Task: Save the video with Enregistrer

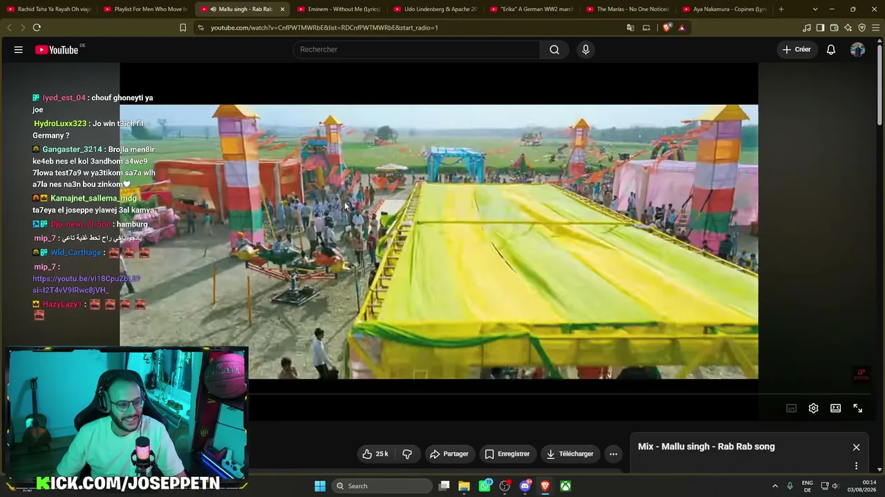Action: [x=507, y=454]
